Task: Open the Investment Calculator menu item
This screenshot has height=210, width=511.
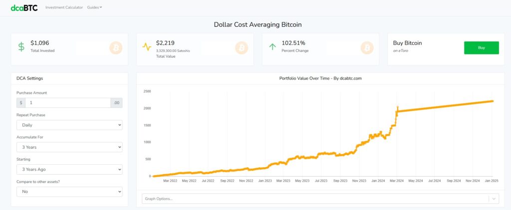Action: (64, 7)
